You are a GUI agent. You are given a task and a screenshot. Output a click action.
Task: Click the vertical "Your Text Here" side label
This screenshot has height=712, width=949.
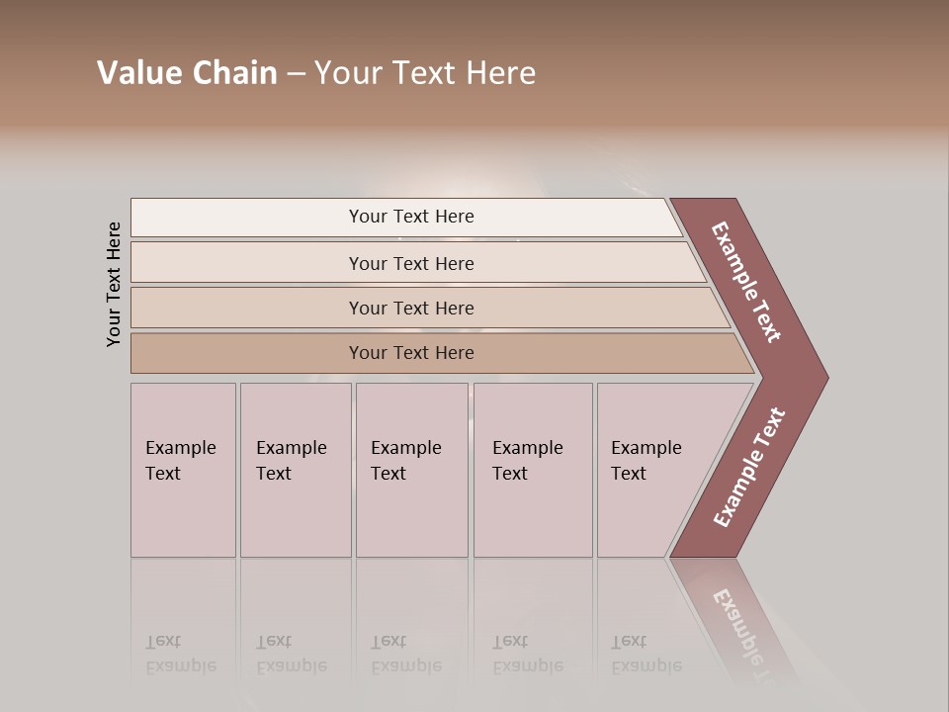point(115,285)
